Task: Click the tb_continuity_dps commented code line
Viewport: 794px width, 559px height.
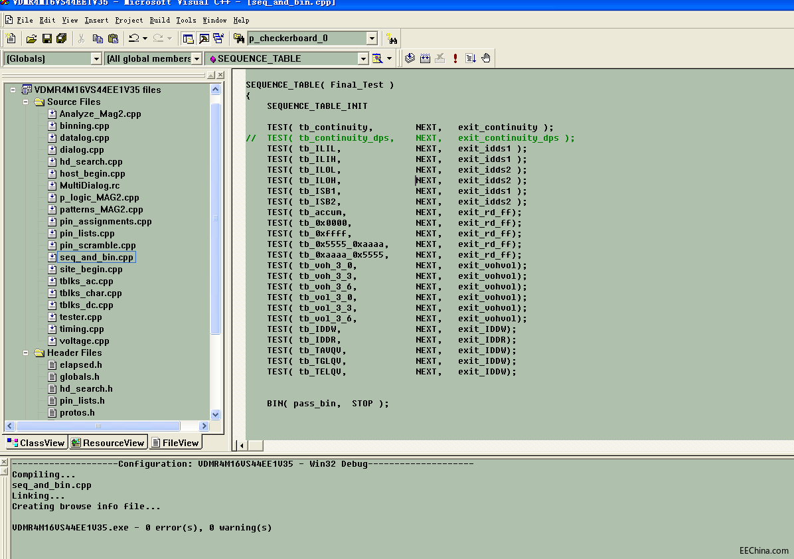Action: coord(410,137)
